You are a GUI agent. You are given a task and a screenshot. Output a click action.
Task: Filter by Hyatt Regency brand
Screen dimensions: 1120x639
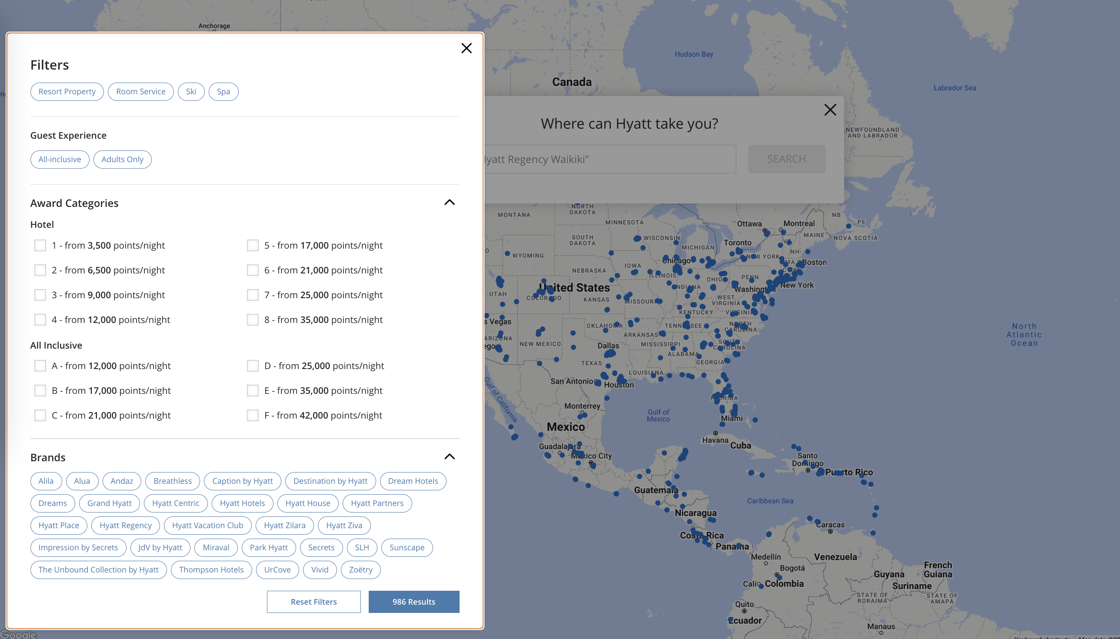[126, 526]
